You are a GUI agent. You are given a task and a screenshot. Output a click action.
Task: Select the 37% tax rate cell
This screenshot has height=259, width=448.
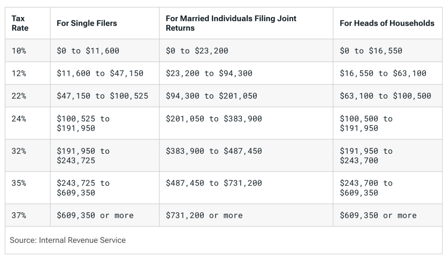click(x=19, y=215)
